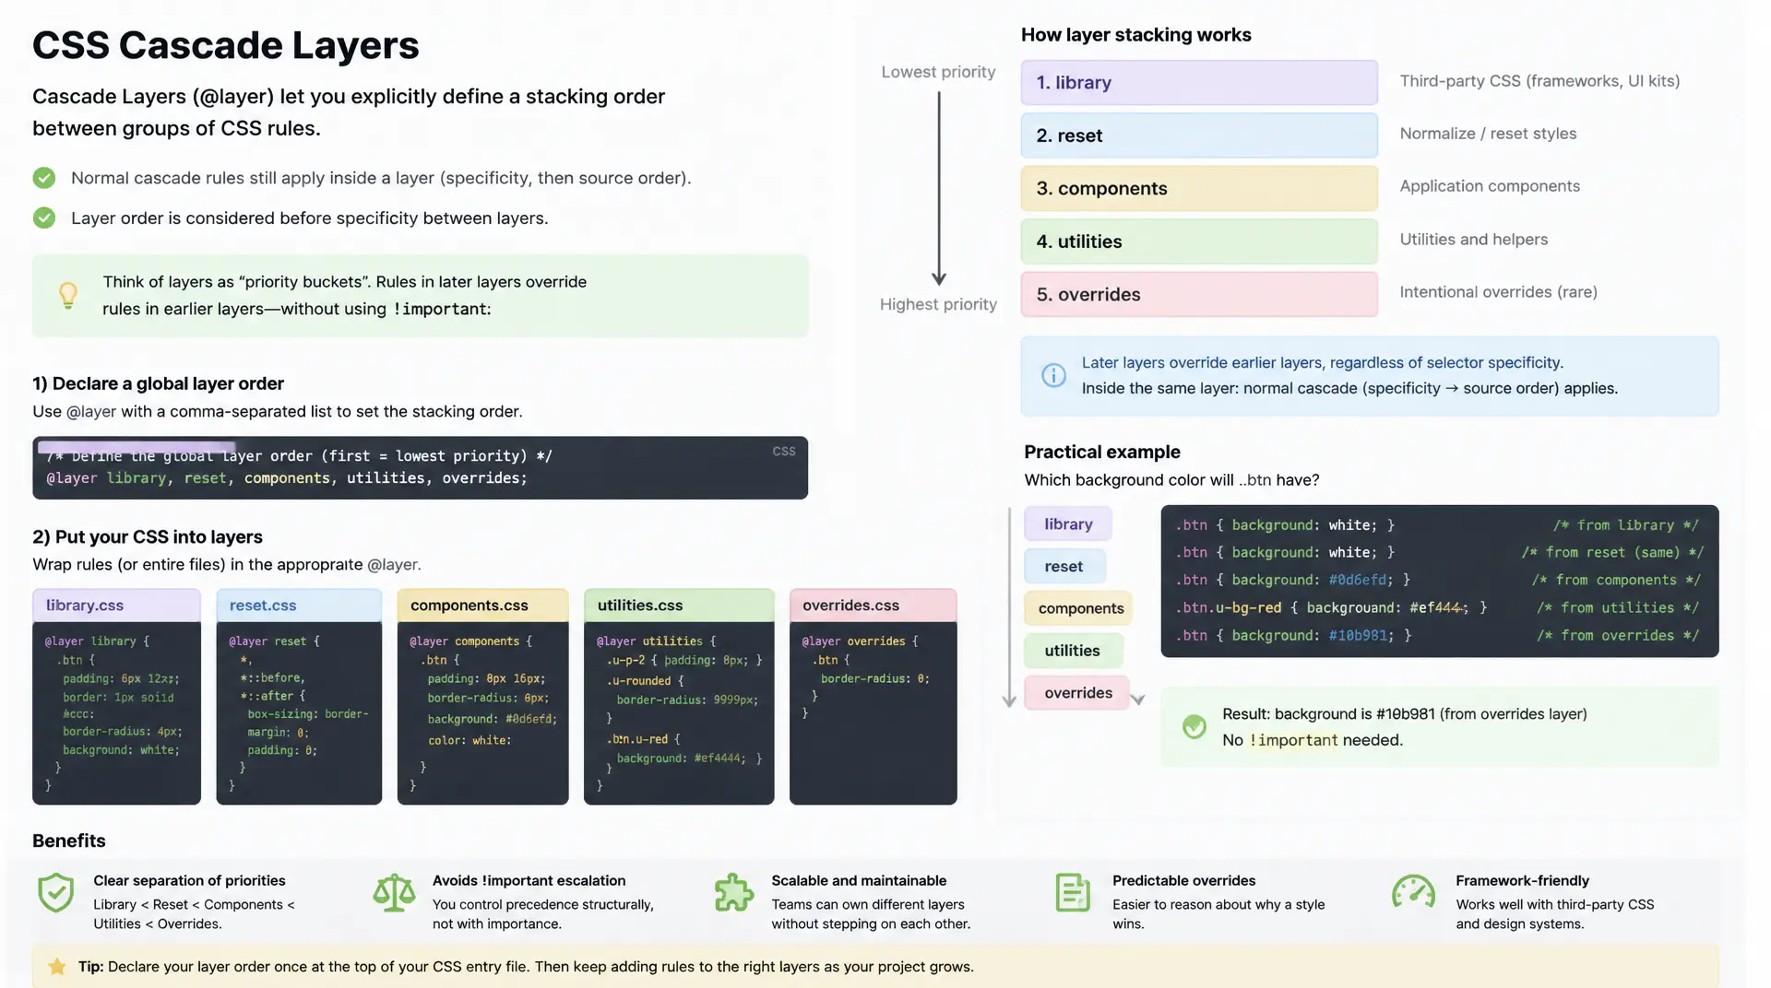Click the '@layer library, reset, components' code line
The image size is (1771, 988).
click(287, 478)
